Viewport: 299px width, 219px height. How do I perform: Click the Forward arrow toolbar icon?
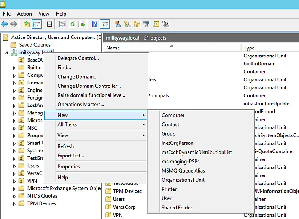click(x=14, y=24)
